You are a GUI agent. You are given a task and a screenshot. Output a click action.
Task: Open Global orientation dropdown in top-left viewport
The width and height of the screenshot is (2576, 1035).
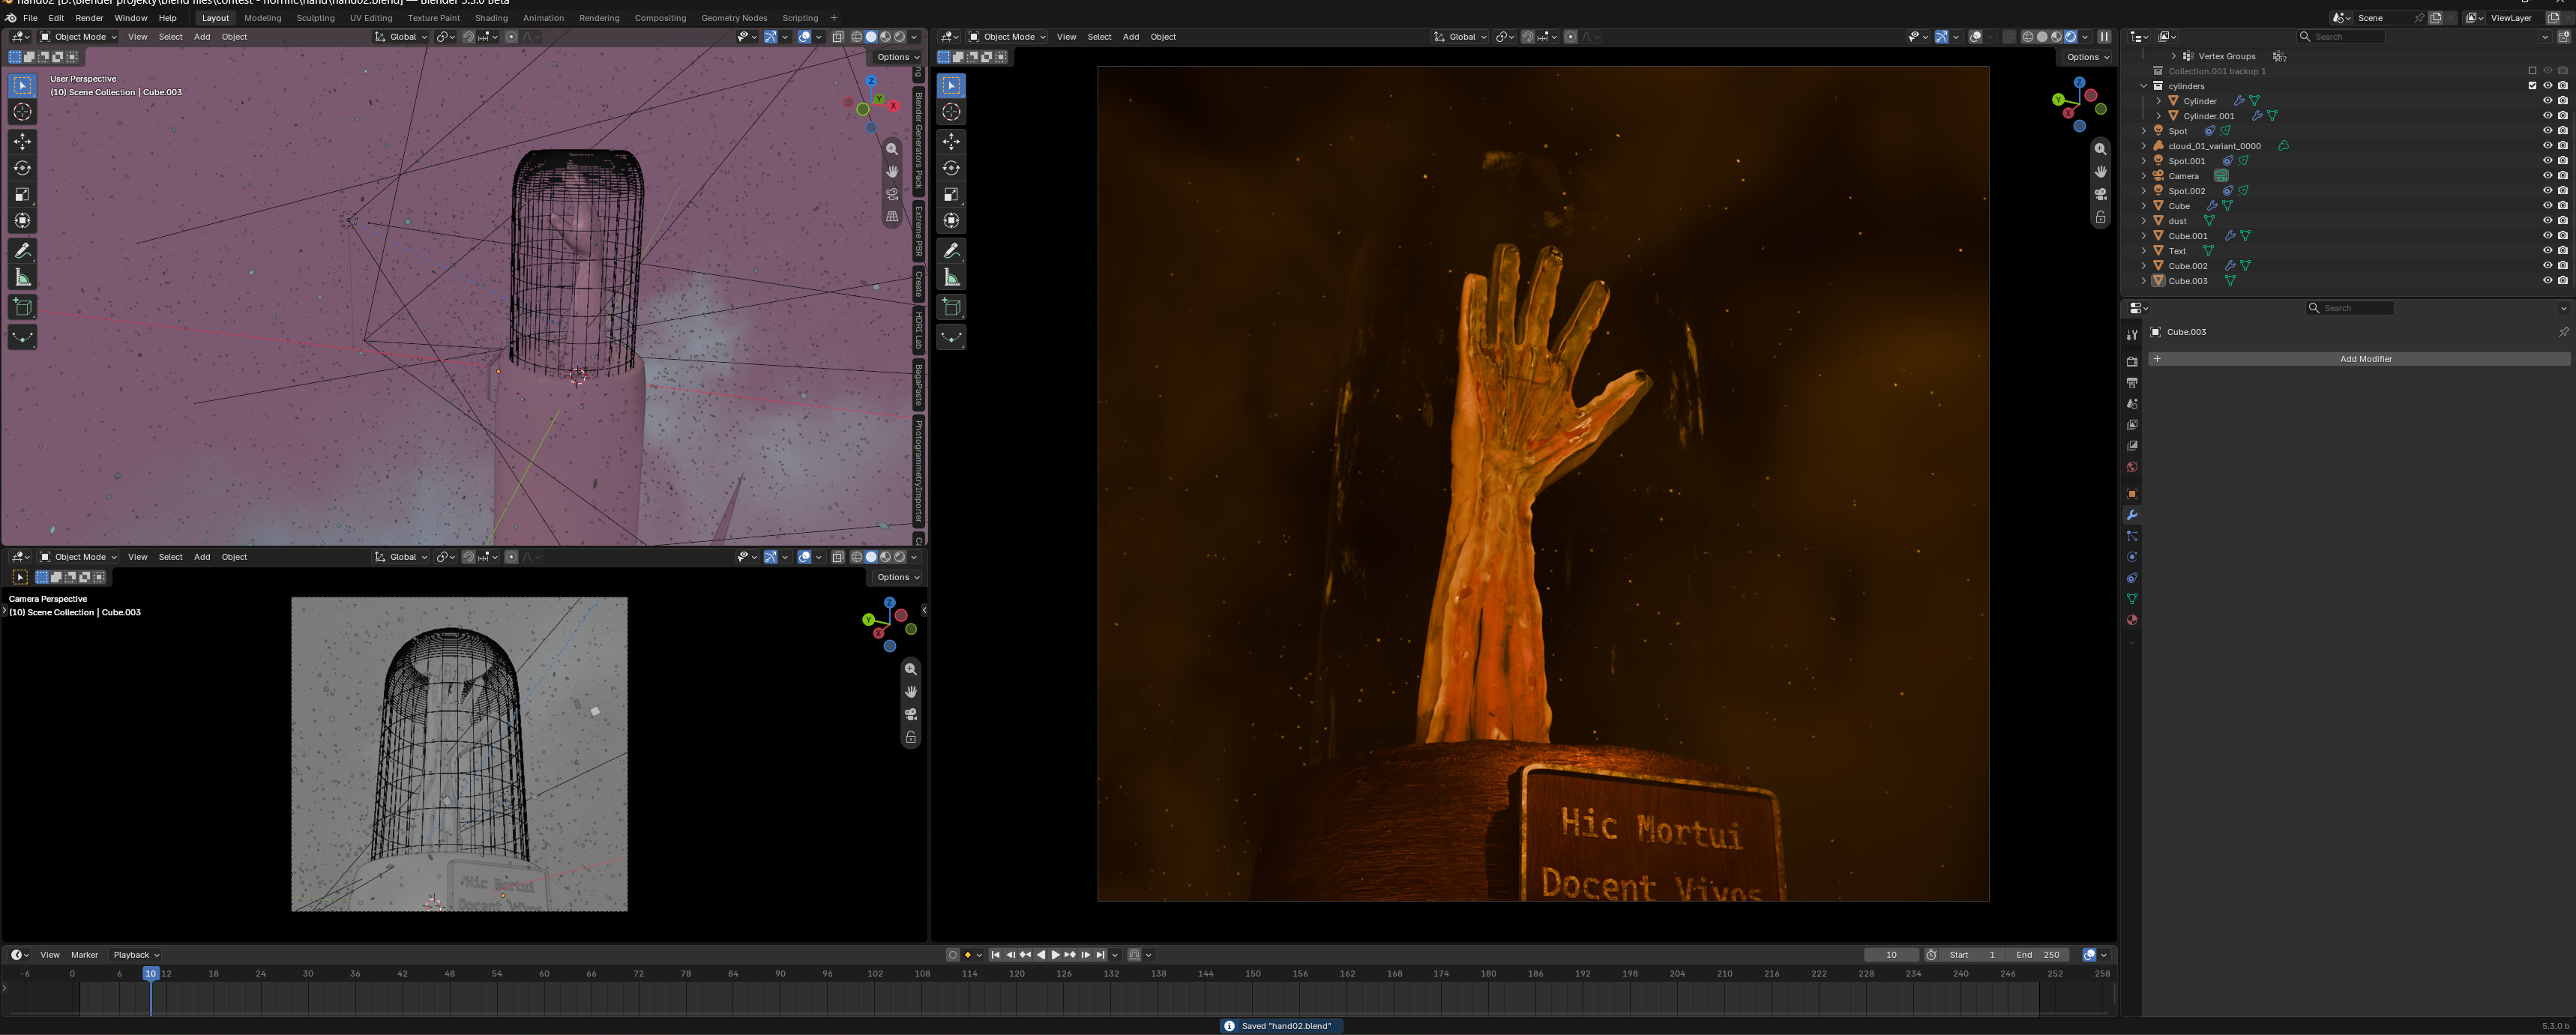click(401, 37)
